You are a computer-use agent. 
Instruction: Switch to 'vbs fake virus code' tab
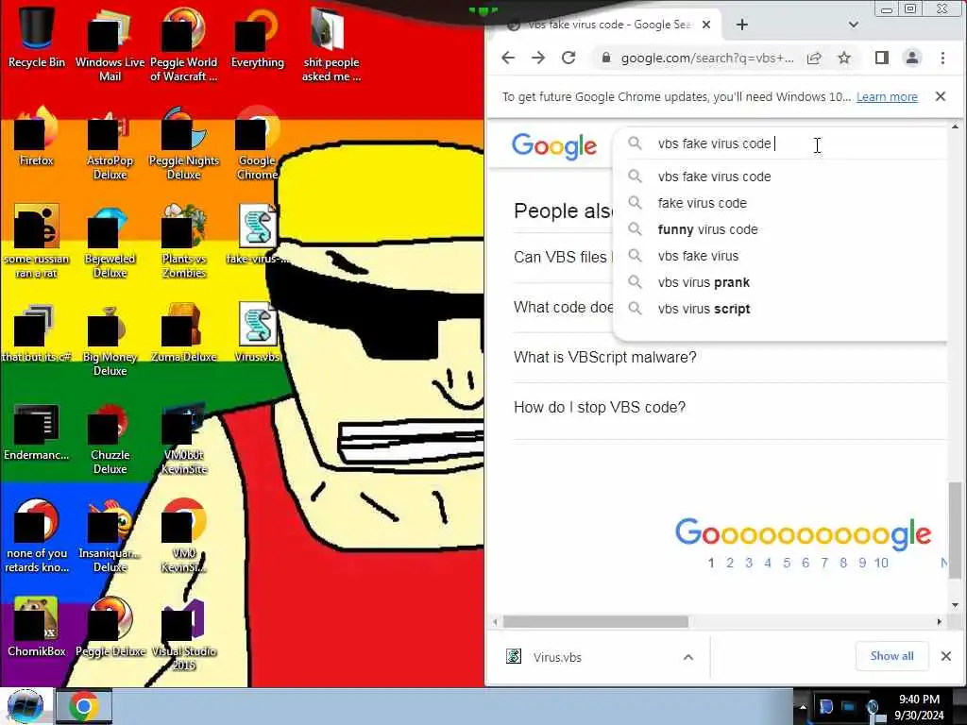coord(607,25)
